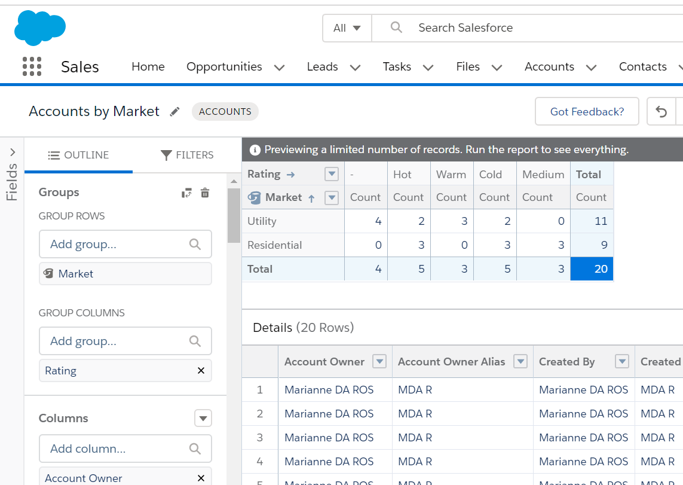
Task: Open the All search scope dropdown
Action: pos(347,28)
